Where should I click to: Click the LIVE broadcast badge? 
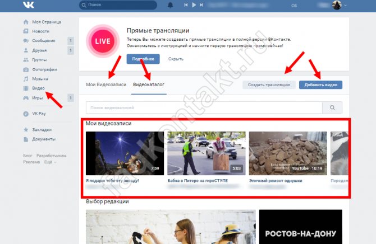click(103, 41)
